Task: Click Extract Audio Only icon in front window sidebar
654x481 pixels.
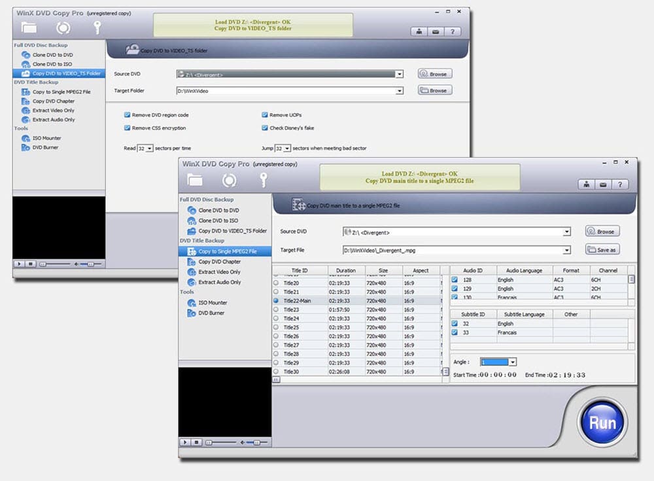Action: [192, 282]
